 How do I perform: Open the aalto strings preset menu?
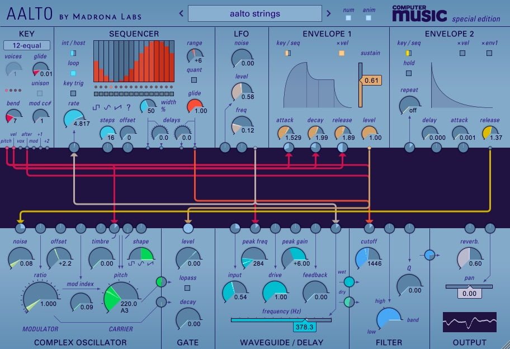click(254, 13)
